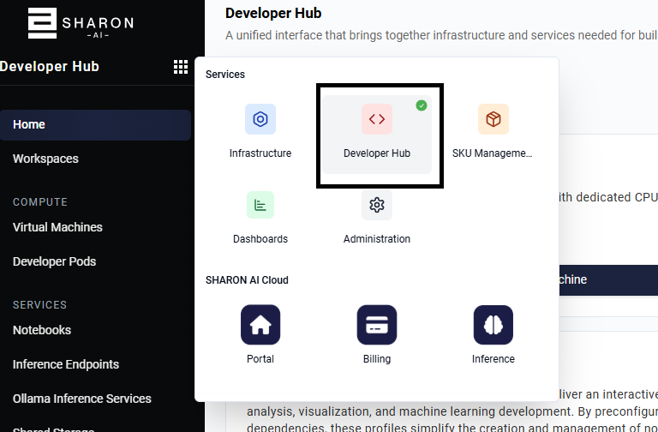Click the Developer Hub page heading
This screenshot has height=432, width=658.
click(273, 13)
